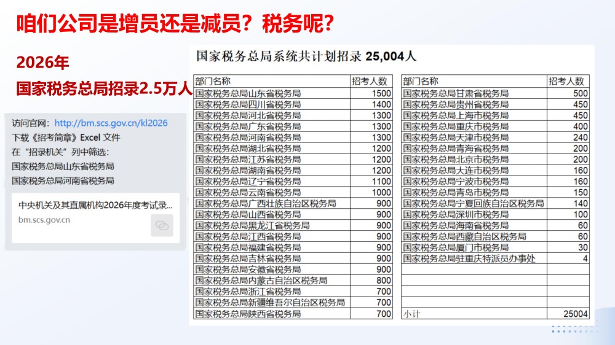Select table row 国家税务总局天津市税务局
615x345 pixels.
[x=495, y=137]
